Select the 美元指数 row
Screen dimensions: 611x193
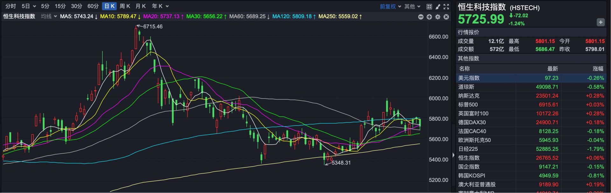point(531,78)
